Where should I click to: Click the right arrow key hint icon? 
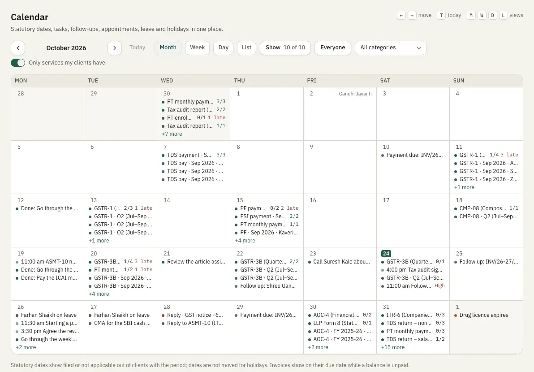point(412,15)
